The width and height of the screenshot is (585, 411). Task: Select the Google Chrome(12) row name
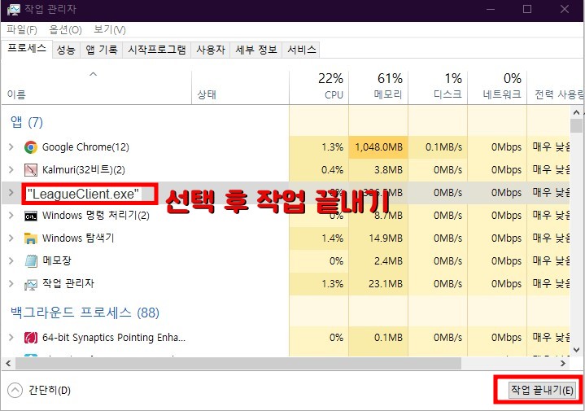click(x=85, y=147)
